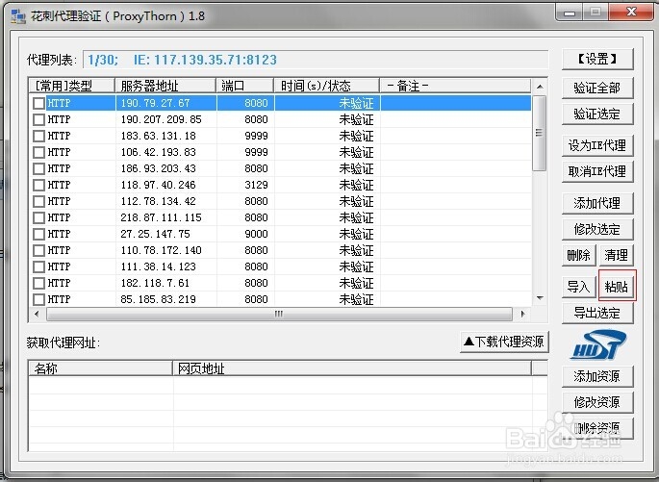Click 导出选定 export selected button
Viewport: 659px width, 482px height.
click(597, 314)
